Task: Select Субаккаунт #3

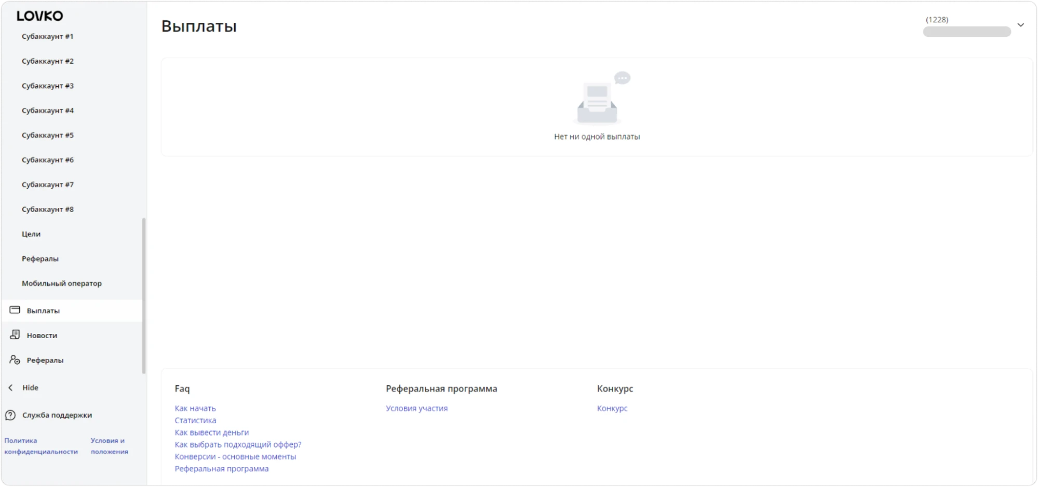Action: 48,86
